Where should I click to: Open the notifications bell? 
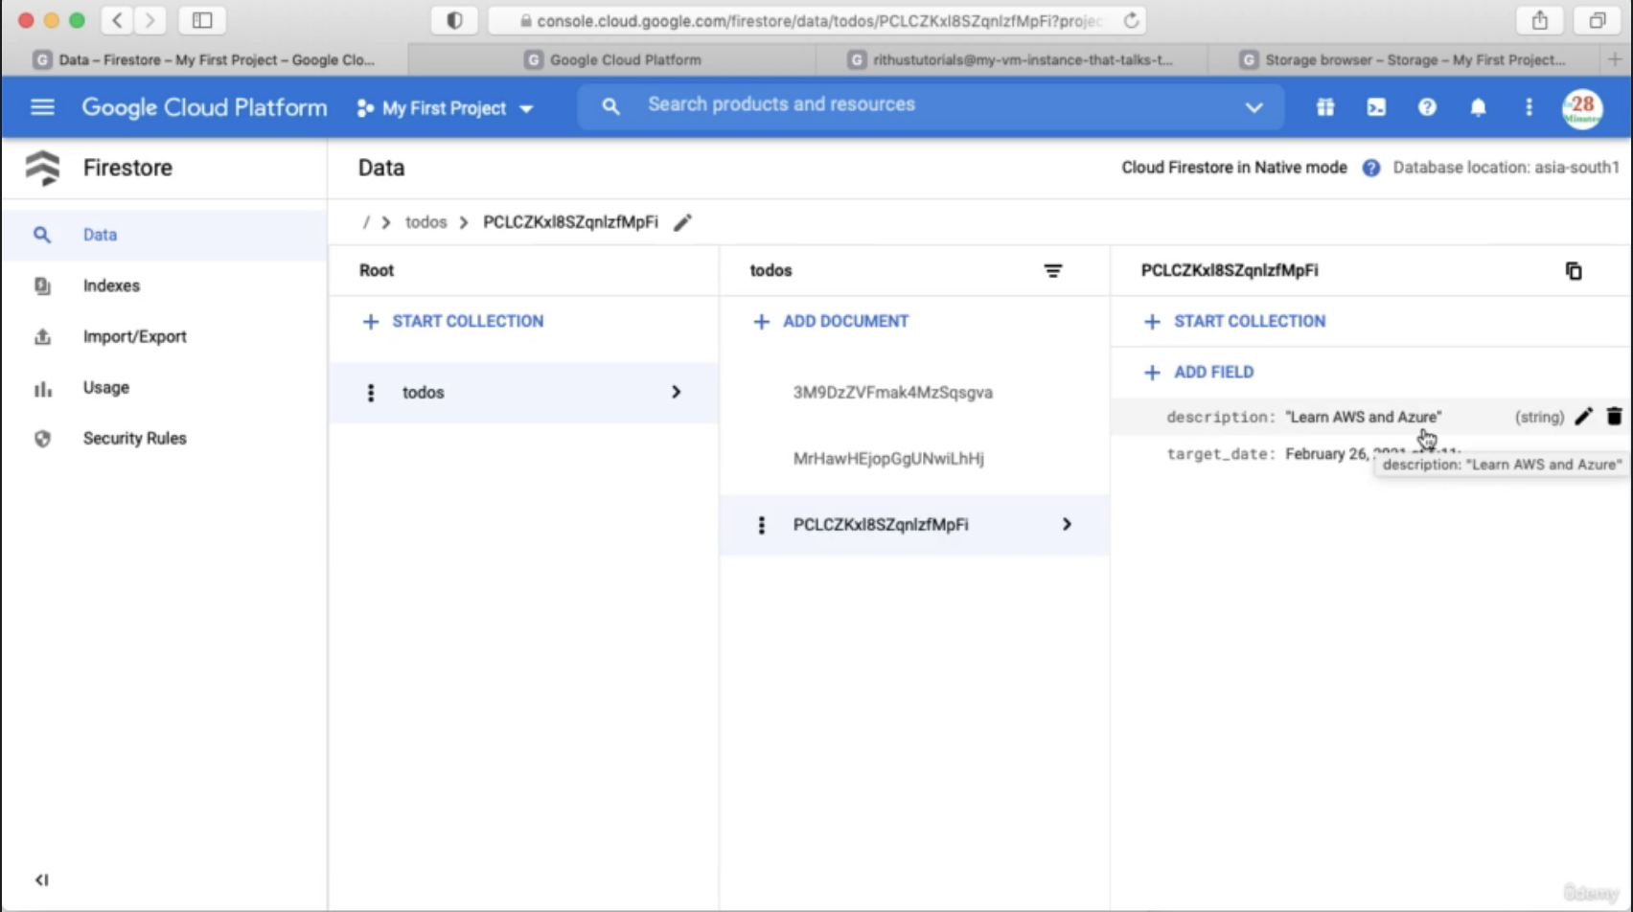[x=1478, y=107]
